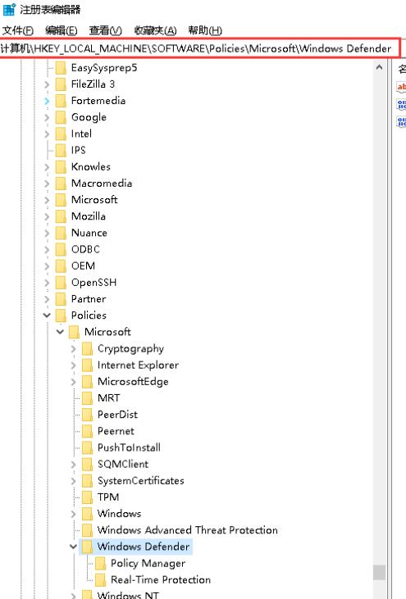The width and height of the screenshot is (406, 599).
Task: Open the 收藏夹(A) favorites menu
Action: [x=155, y=30]
